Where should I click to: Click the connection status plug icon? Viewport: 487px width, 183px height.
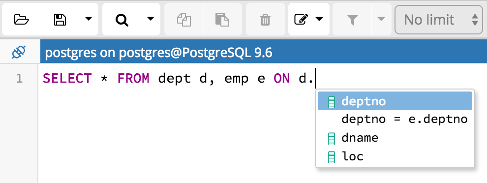tap(19, 52)
